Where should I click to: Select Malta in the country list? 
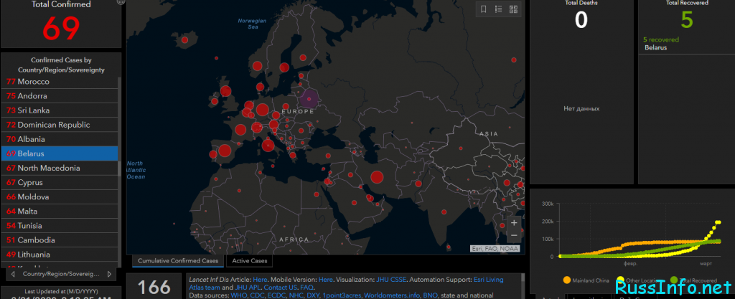(60, 212)
